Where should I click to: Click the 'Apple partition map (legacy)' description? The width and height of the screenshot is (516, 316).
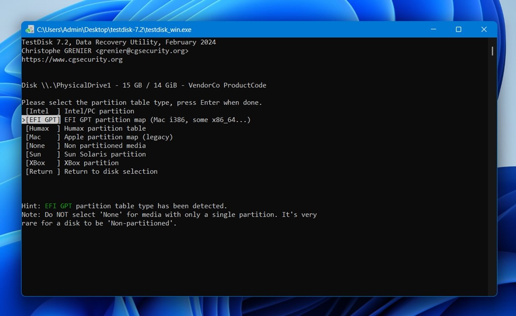coord(119,137)
